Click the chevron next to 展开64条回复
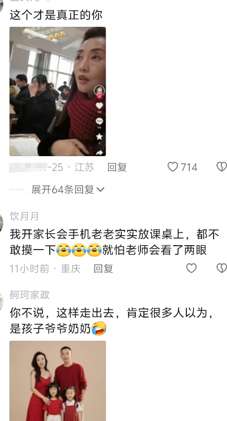The height and width of the screenshot is (421, 227). 100,190
